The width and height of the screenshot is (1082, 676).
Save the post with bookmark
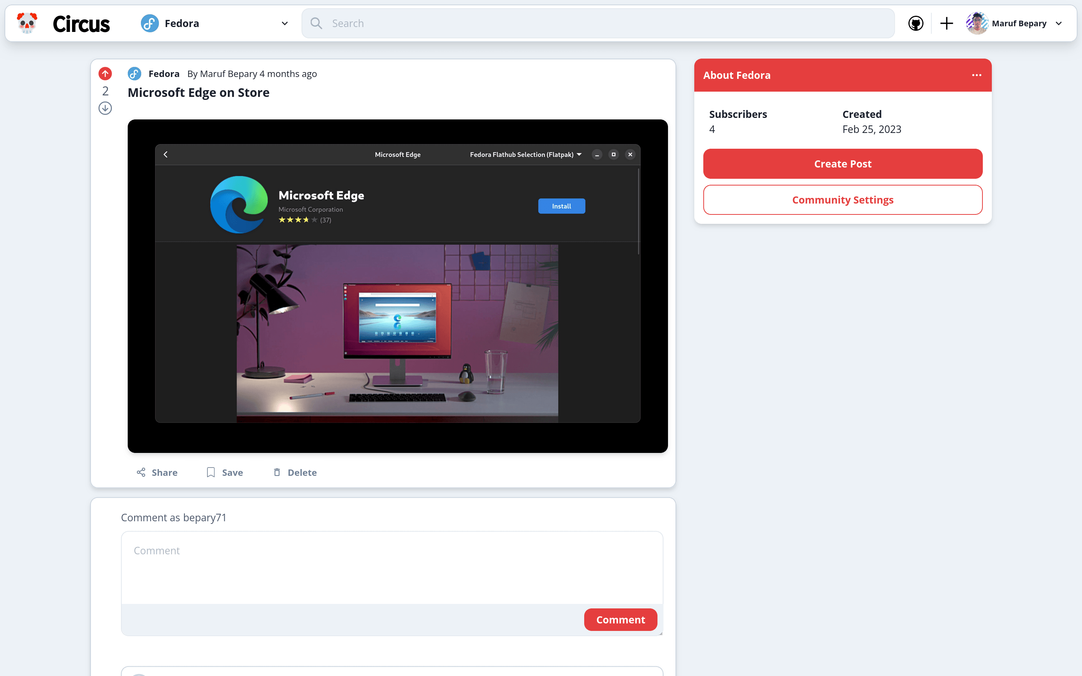tap(224, 472)
